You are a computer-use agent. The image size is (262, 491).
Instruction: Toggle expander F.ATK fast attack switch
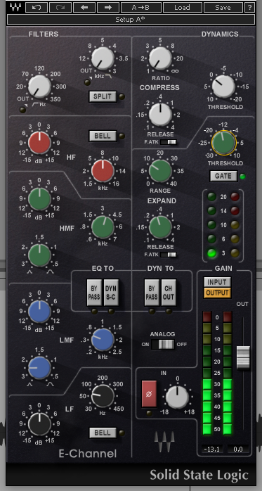(x=169, y=255)
